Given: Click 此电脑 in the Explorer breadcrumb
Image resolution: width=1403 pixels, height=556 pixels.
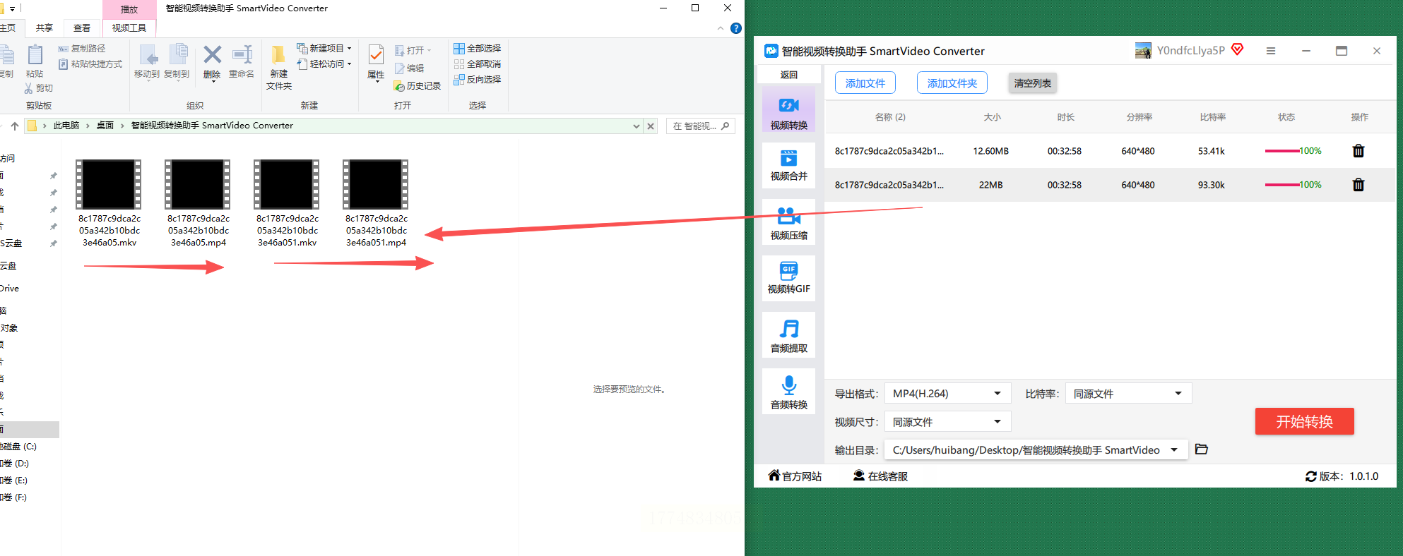Looking at the screenshot, I should coord(66,126).
